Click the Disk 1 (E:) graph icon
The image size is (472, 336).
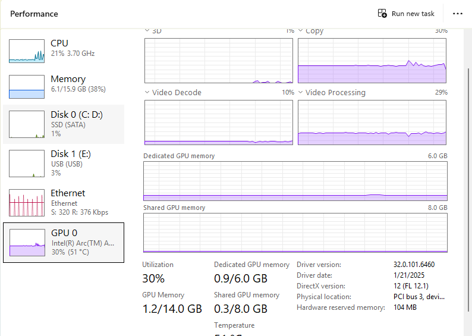coord(27,163)
